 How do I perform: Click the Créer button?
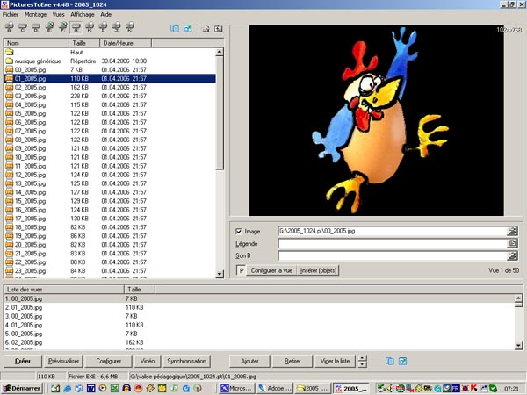pyautogui.click(x=23, y=361)
